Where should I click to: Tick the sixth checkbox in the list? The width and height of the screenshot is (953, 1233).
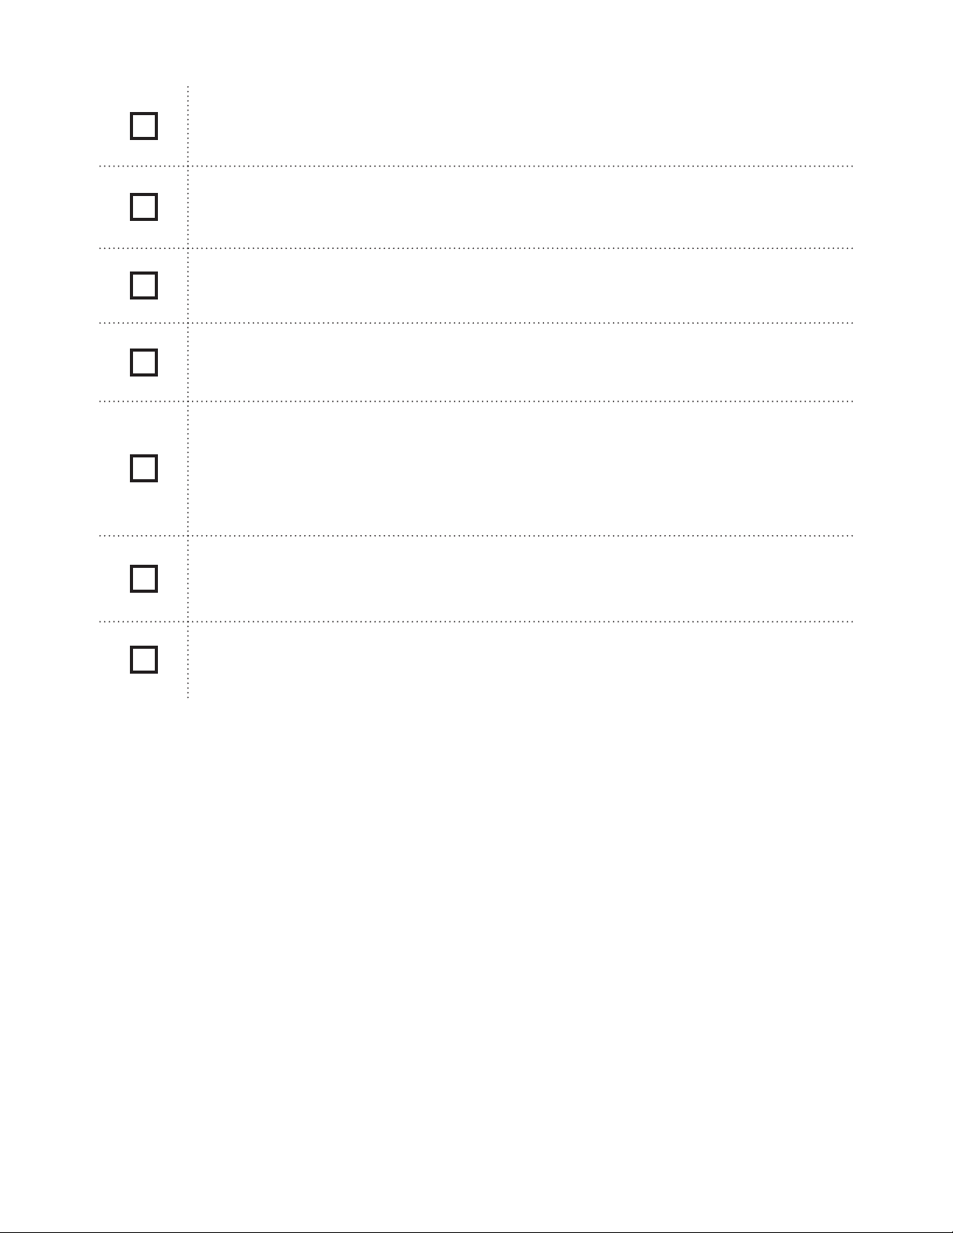click(x=144, y=579)
